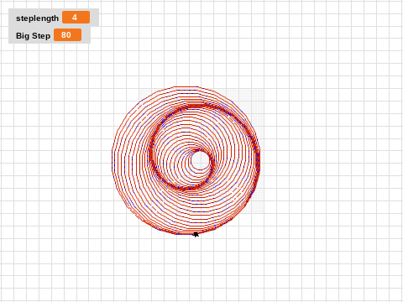The height and width of the screenshot is (302, 403).
Task: Click the orange swatch behind the number 4
Action: pyautogui.click(x=76, y=18)
